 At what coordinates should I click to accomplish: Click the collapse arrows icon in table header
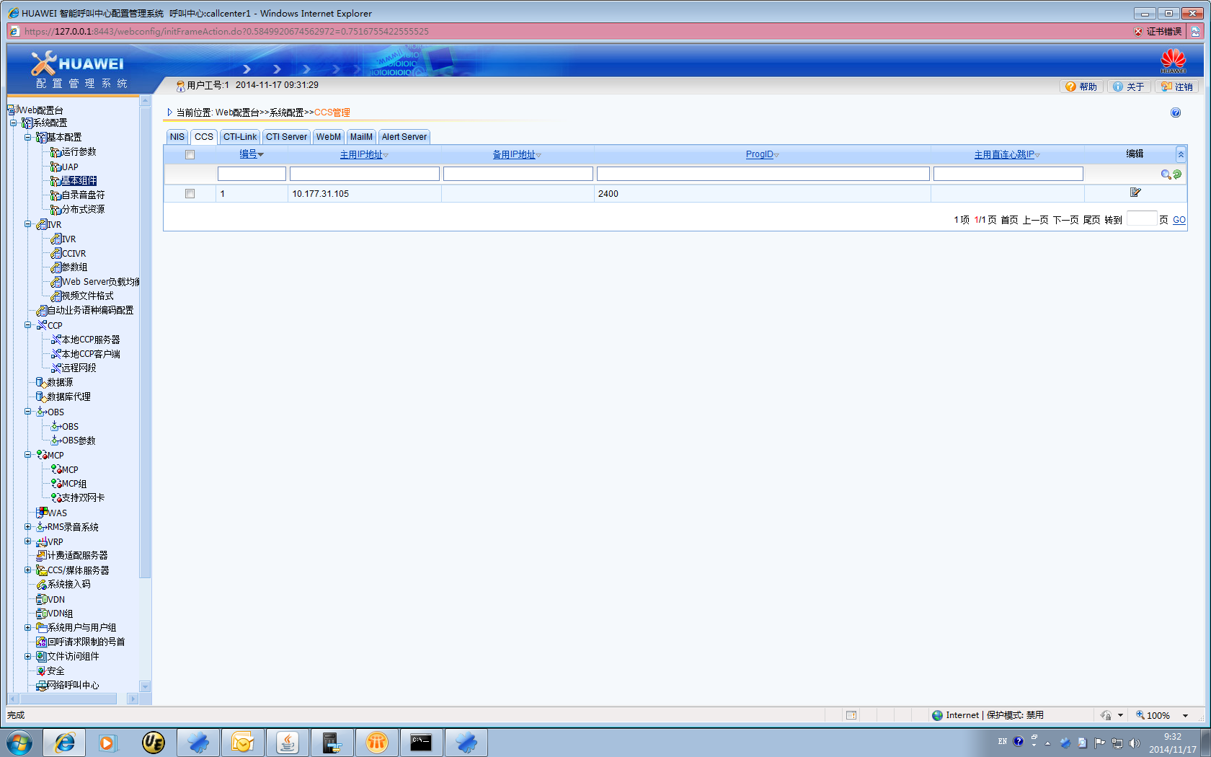click(x=1181, y=154)
